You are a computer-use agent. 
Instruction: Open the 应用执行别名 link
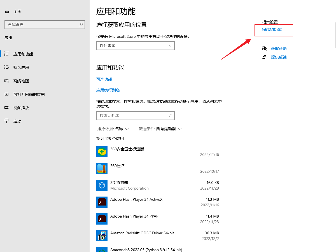pos(108,90)
